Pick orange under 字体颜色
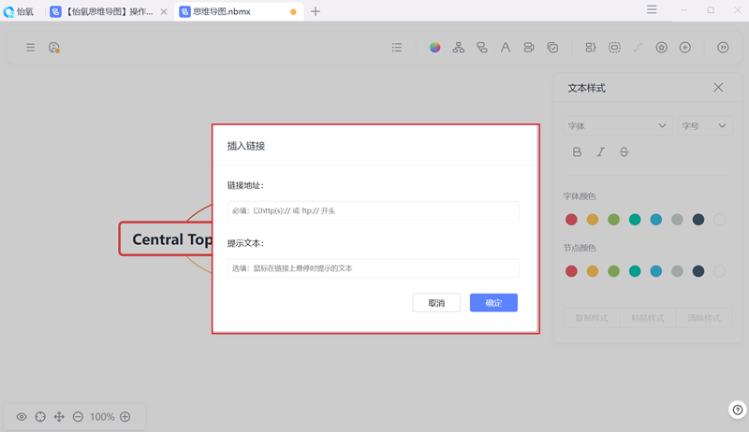The height and width of the screenshot is (432, 749). (593, 220)
